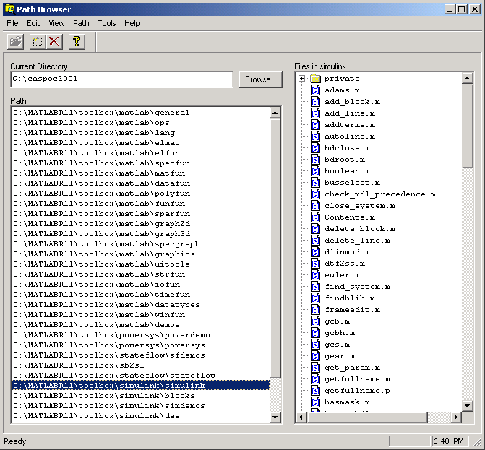The image size is (485, 450).
Task: Expand the private folder tree node
Action: (301, 79)
